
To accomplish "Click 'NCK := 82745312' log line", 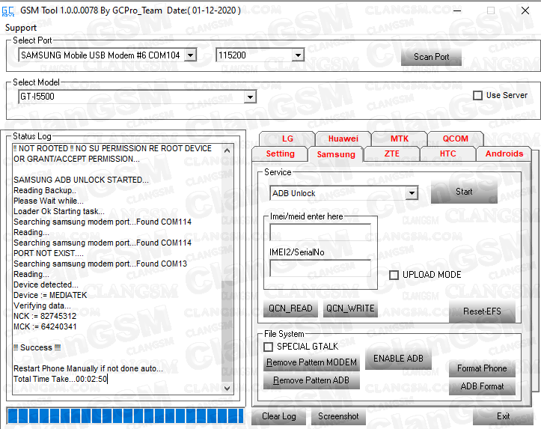I will click(x=45, y=316).
